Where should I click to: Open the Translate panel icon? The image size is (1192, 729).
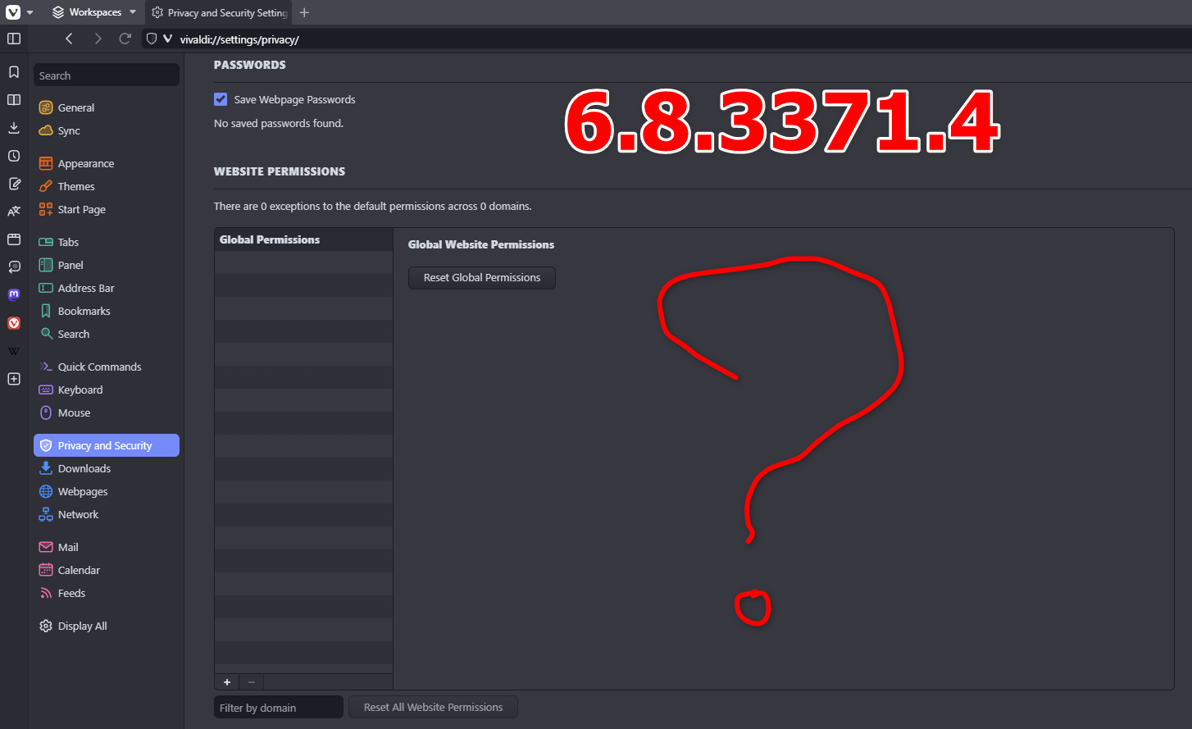[14, 212]
